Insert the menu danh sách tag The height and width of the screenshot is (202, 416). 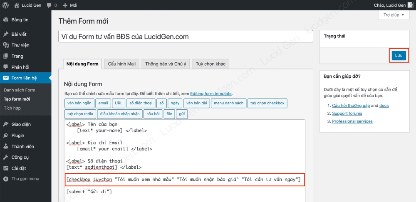click(x=228, y=103)
